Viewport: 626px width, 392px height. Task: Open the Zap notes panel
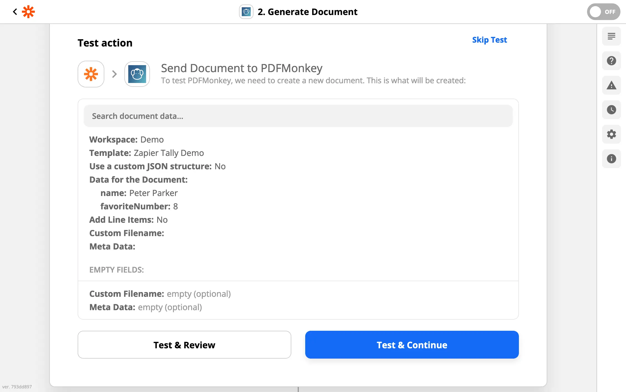(x=611, y=36)
